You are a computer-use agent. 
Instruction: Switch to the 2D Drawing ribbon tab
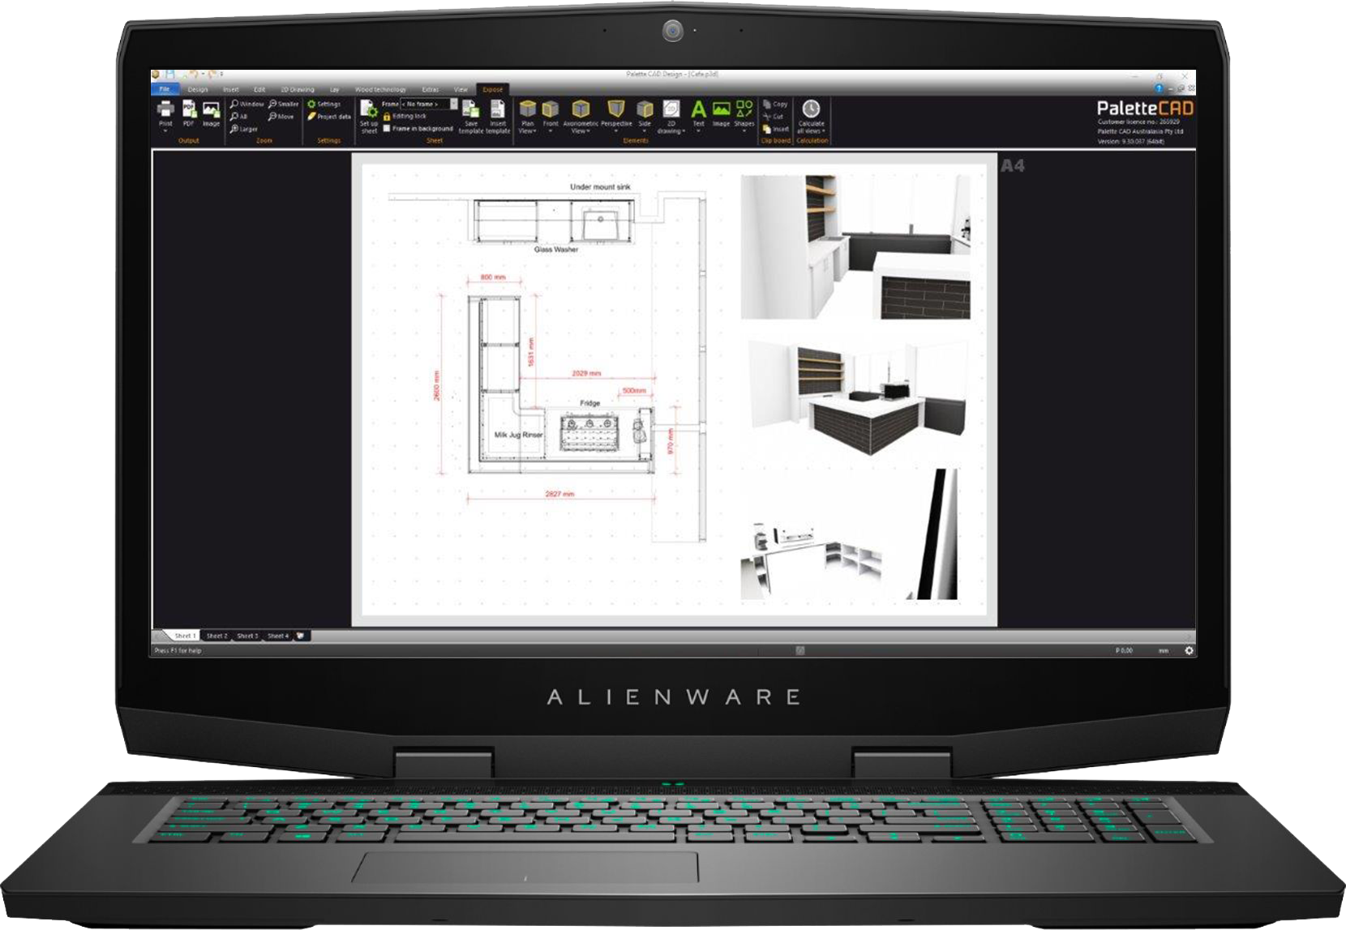(298, 89)
